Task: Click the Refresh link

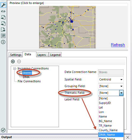Action: pyautogui.click(x=118, y=45)
